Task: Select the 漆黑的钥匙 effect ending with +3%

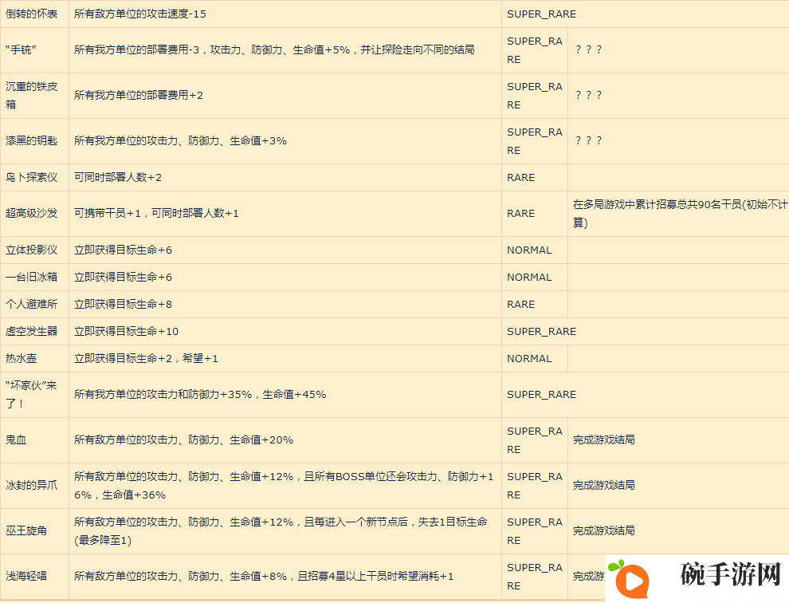Action: click(x=180, y=141)
